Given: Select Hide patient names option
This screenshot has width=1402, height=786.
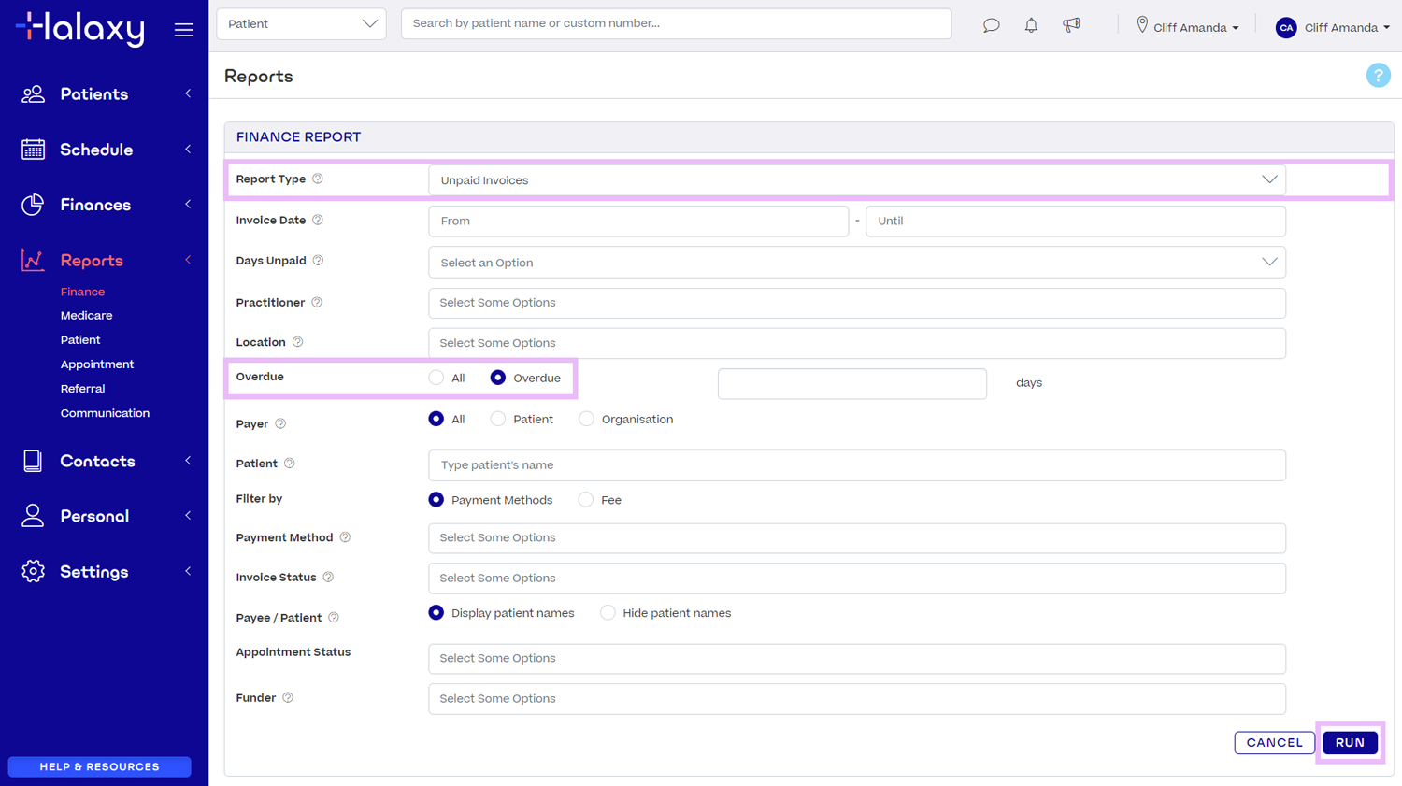Looking at the screenshot, I should [608, 612].
